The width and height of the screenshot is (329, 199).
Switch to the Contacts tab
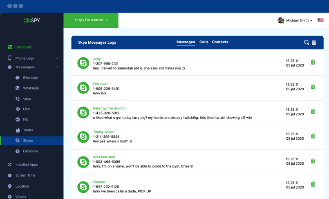point(220,42)
